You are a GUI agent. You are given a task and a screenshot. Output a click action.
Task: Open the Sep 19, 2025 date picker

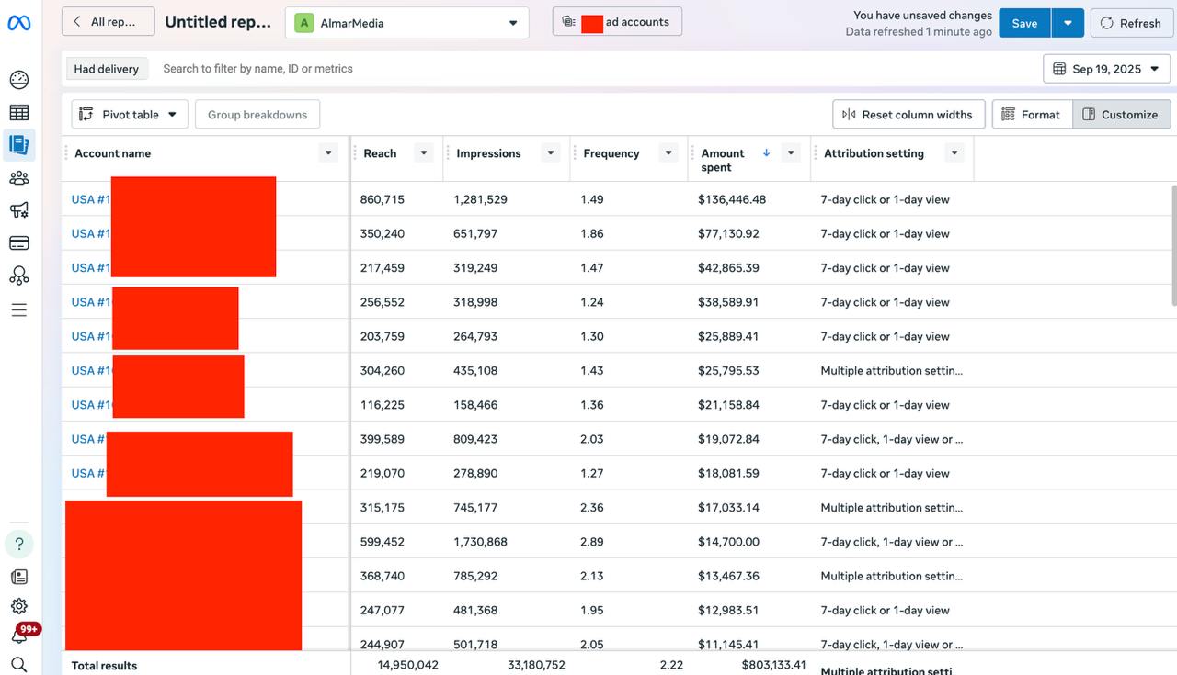tap(1106, 69)
